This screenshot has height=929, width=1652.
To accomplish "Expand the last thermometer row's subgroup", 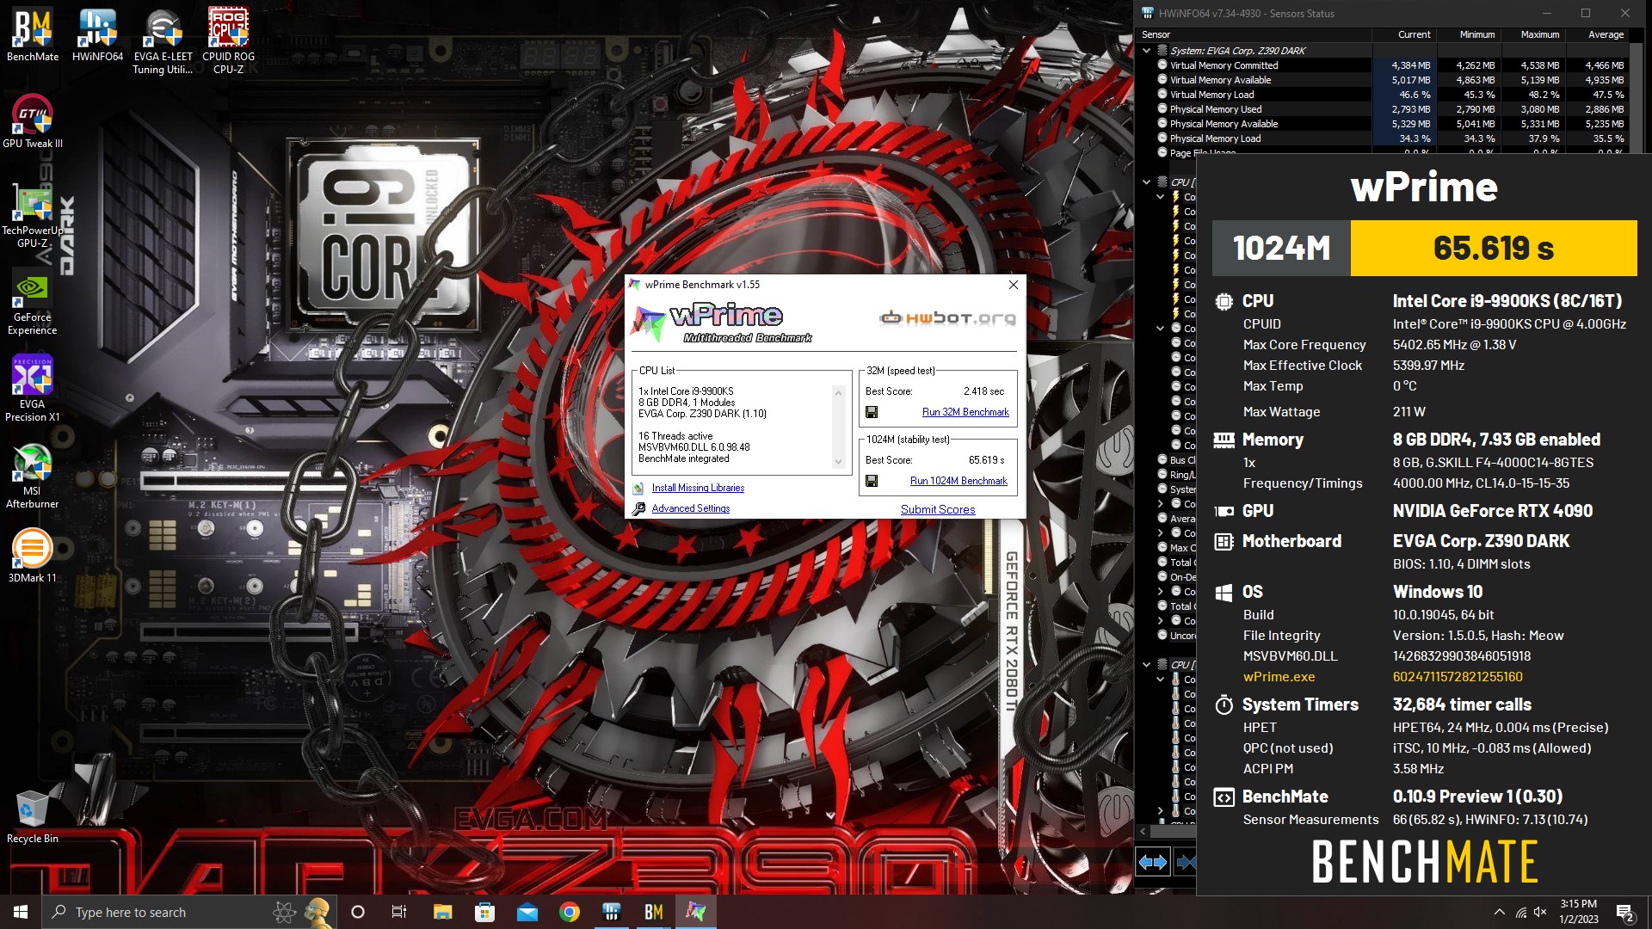I will click(1160, 811).
